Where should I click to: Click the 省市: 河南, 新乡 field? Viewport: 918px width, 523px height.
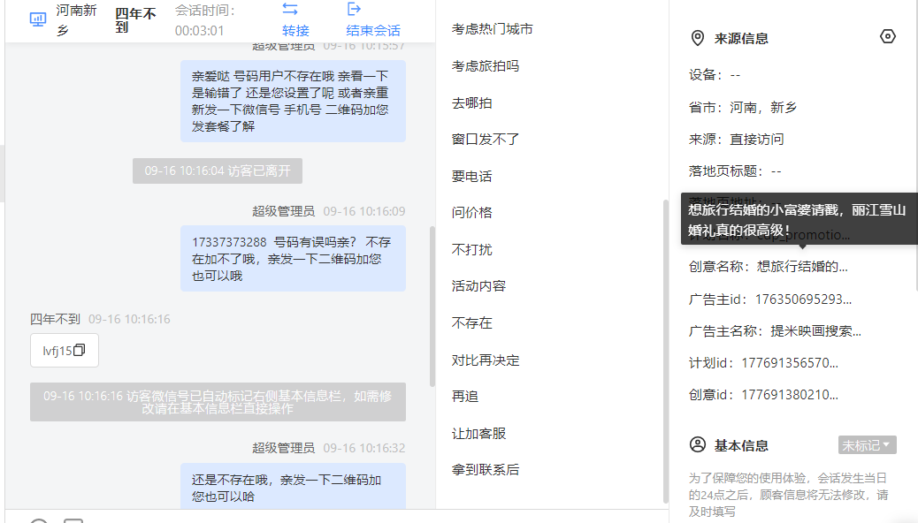tap(742, 108)
